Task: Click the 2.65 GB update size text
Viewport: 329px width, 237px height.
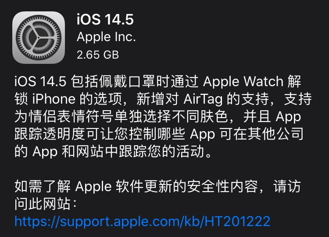Action: point(98,55)
